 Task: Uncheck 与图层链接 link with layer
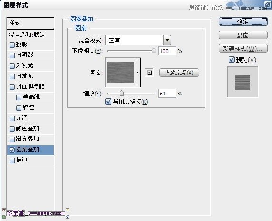click(109, 101)
